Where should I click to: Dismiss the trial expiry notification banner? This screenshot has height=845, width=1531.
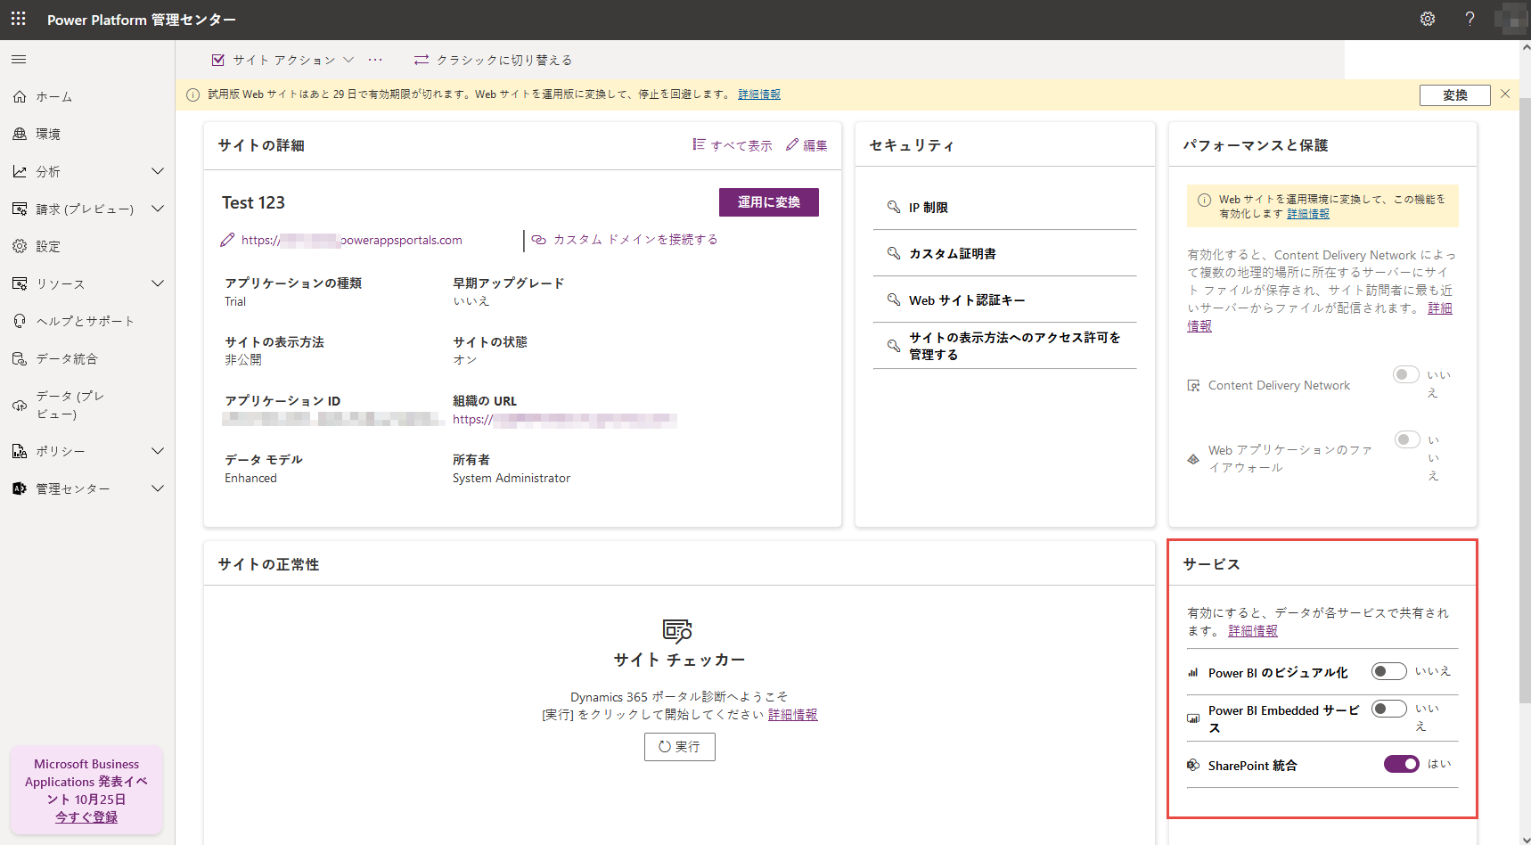tap(1505, 94)
